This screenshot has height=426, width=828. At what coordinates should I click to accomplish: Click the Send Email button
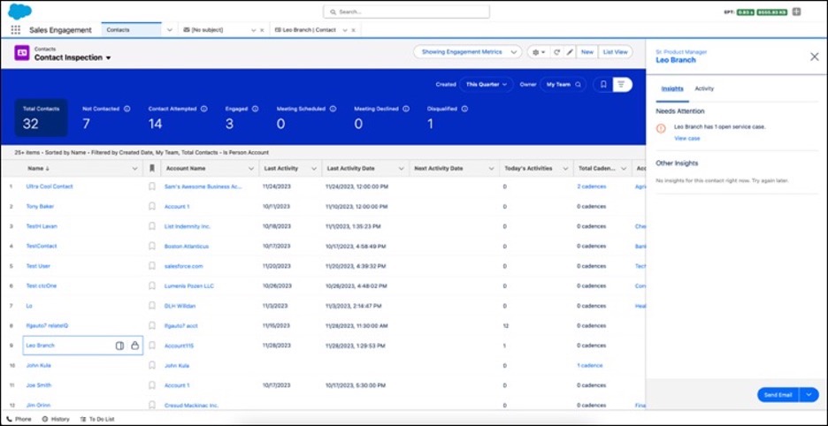777,395
